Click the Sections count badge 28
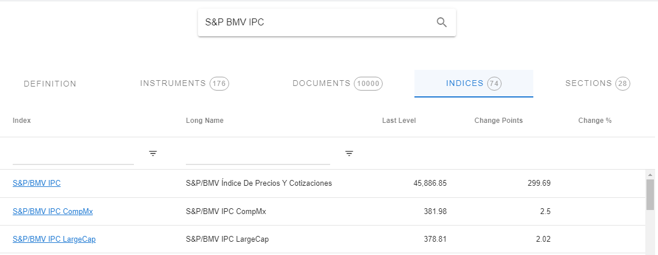This screenshot has width=658, height=255. 623,84
